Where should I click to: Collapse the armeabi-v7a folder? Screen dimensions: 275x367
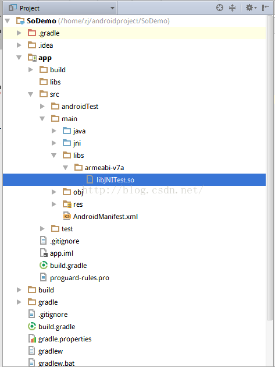(x=66, y=168)
